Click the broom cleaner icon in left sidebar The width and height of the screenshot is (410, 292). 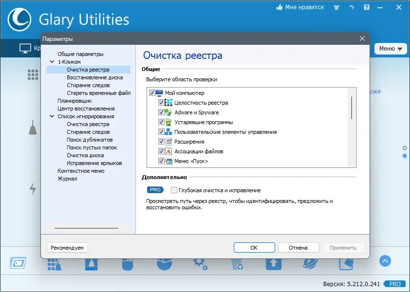[33, 128]
